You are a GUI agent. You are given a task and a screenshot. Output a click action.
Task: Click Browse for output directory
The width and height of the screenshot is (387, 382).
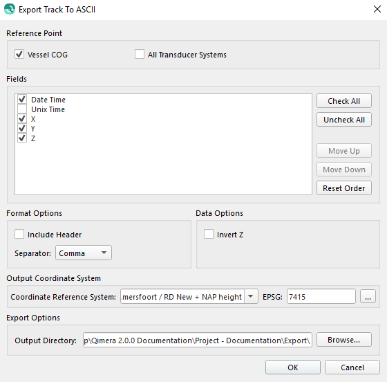click(x=344, y=340)
